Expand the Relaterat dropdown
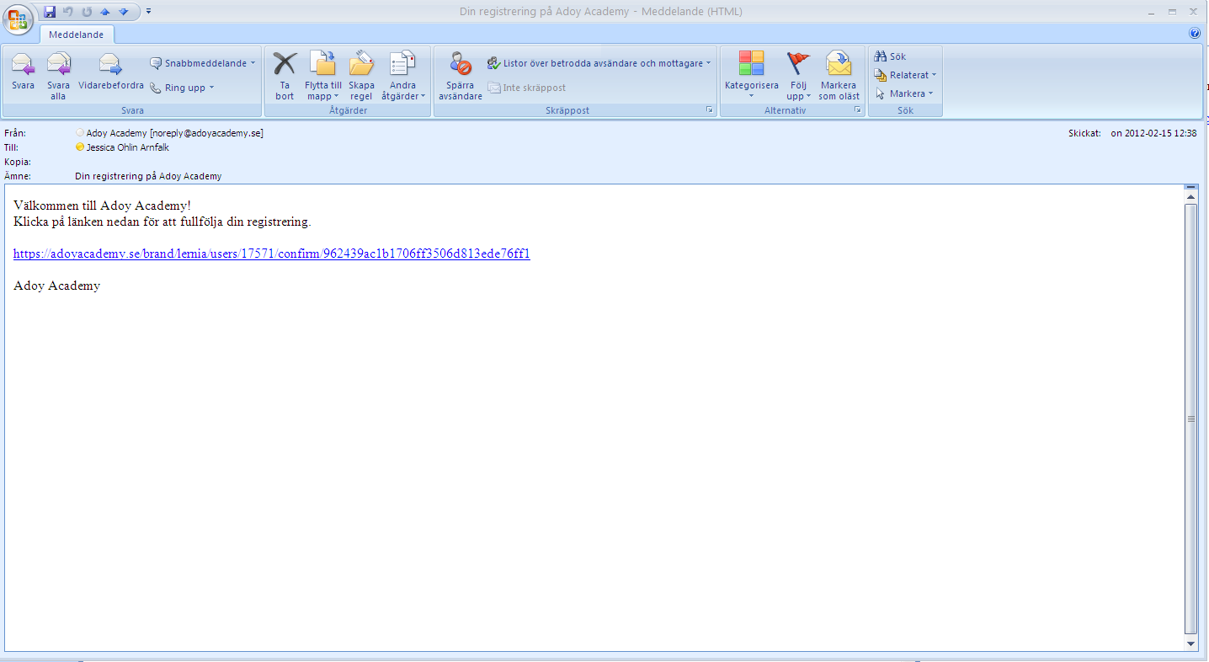Screen dimensions: 1209x662 (905, 75)
